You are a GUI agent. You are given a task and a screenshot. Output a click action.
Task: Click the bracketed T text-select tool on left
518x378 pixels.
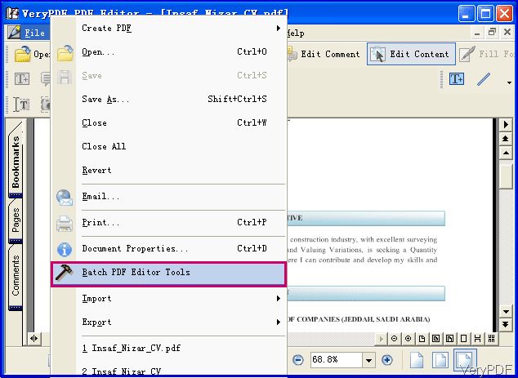click(x=22, y=105)
